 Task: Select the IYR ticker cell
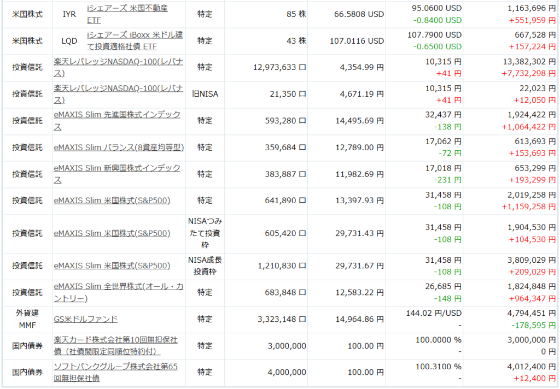[69, 14]
